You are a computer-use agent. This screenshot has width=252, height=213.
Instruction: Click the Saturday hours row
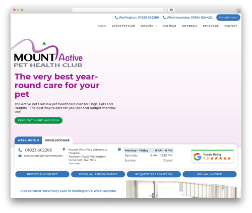(149, 156)
